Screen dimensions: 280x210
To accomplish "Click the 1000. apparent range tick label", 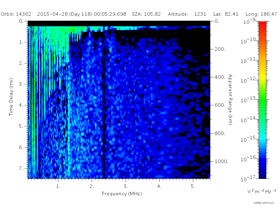I will point(221,161).
